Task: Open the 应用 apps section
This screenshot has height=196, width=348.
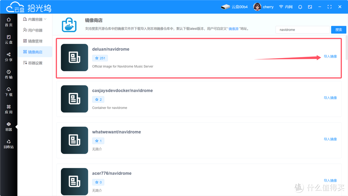Action: 8,109
